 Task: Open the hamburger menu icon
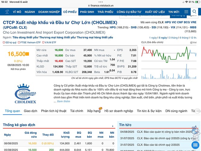pos(186,12)
